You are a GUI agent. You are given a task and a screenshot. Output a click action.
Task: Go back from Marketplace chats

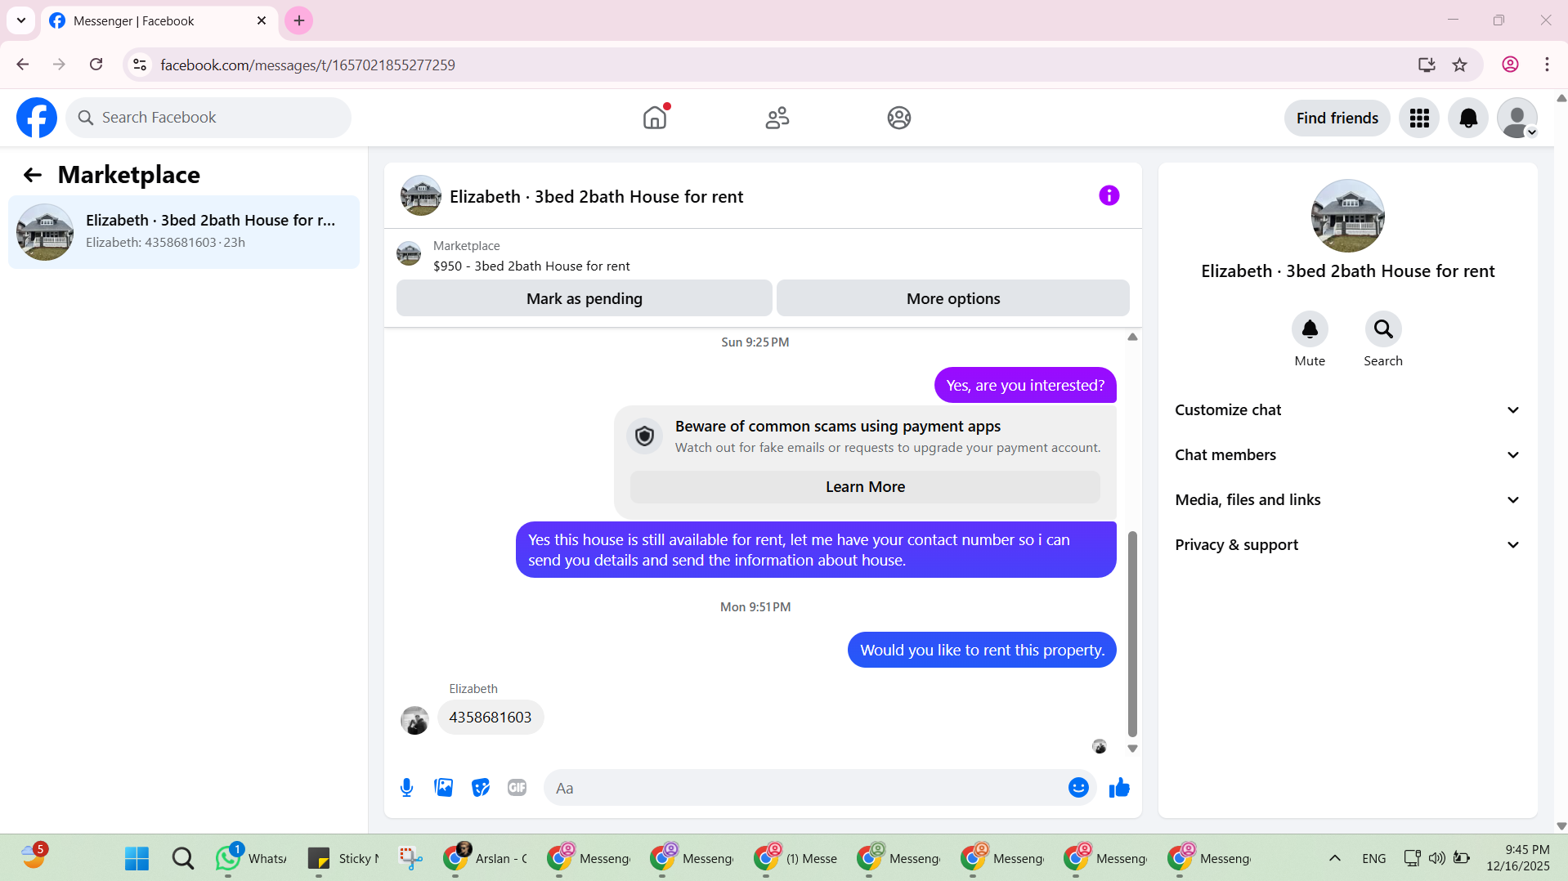pyautogui.click(x=33, y=175)
